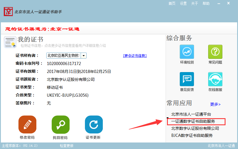Click 北京市法人一证通 text in status bar
The image size is (238, 149).
click(221, 146)
